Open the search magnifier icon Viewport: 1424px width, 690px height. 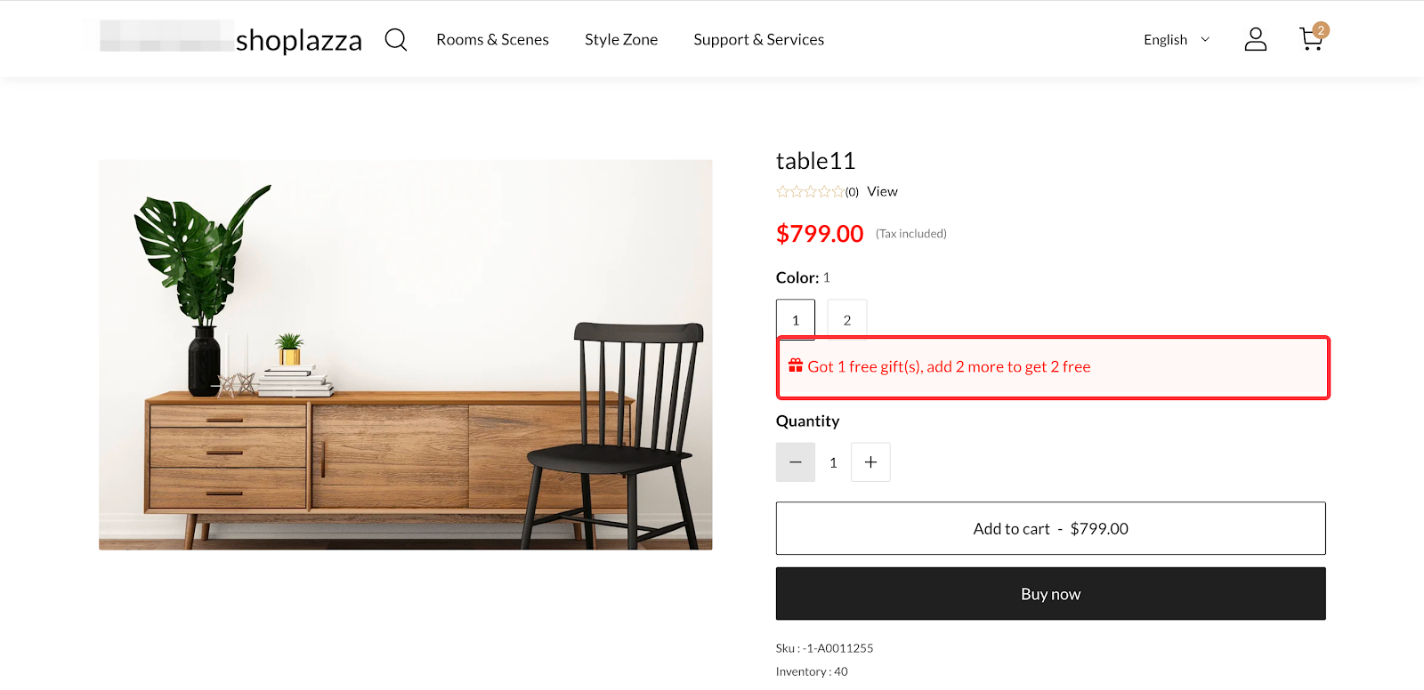tap(396, 40)
